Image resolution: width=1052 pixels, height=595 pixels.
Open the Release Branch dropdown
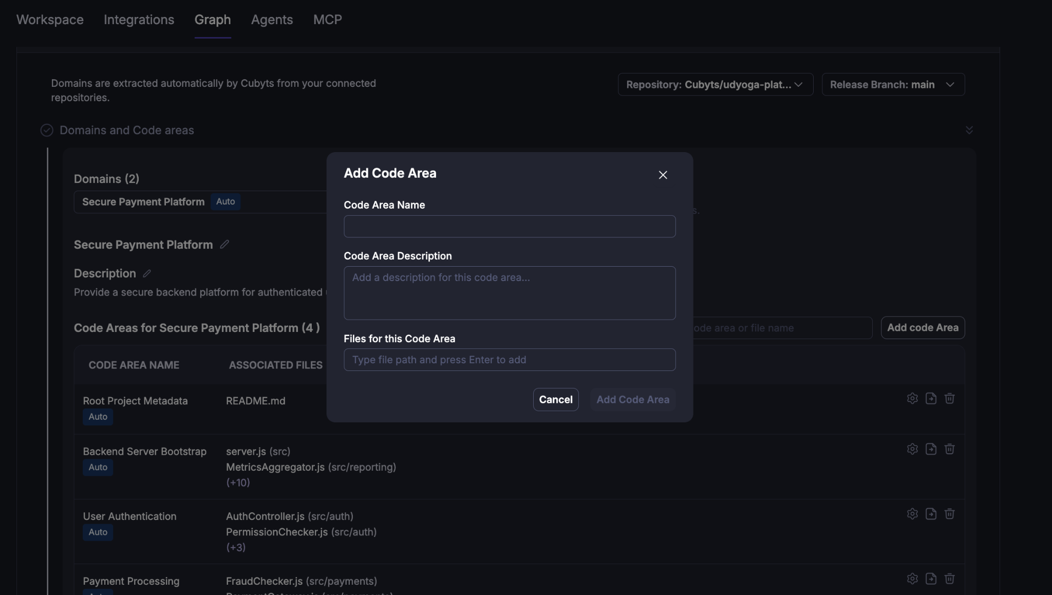point(893,84)
